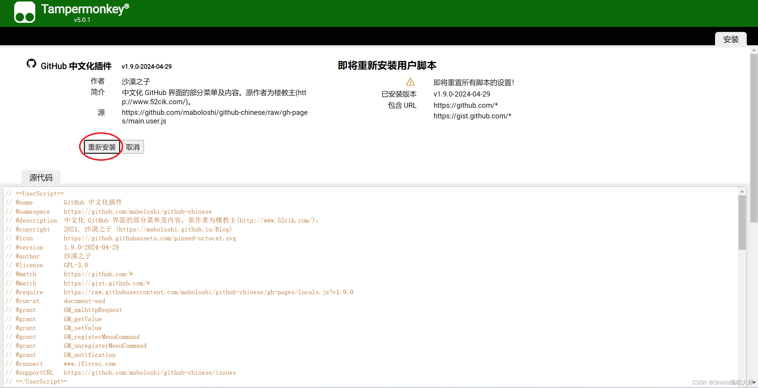Click the Tampermonkey logo icon
The image size is (758, 388).
25,12
